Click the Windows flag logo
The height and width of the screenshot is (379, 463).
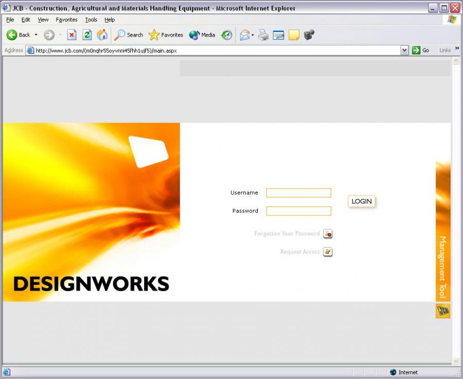pyautogui.click(x=452, y=20)
